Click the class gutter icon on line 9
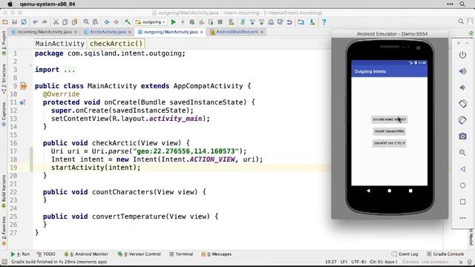Viewport: 475px width, 267px height. 23,86
